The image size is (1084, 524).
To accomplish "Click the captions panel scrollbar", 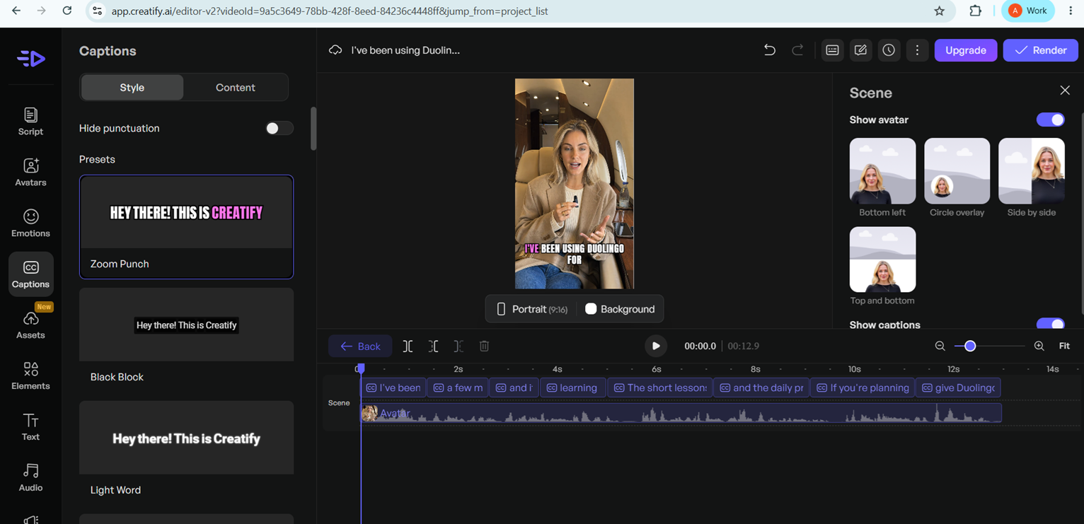I will click(313, 129).
